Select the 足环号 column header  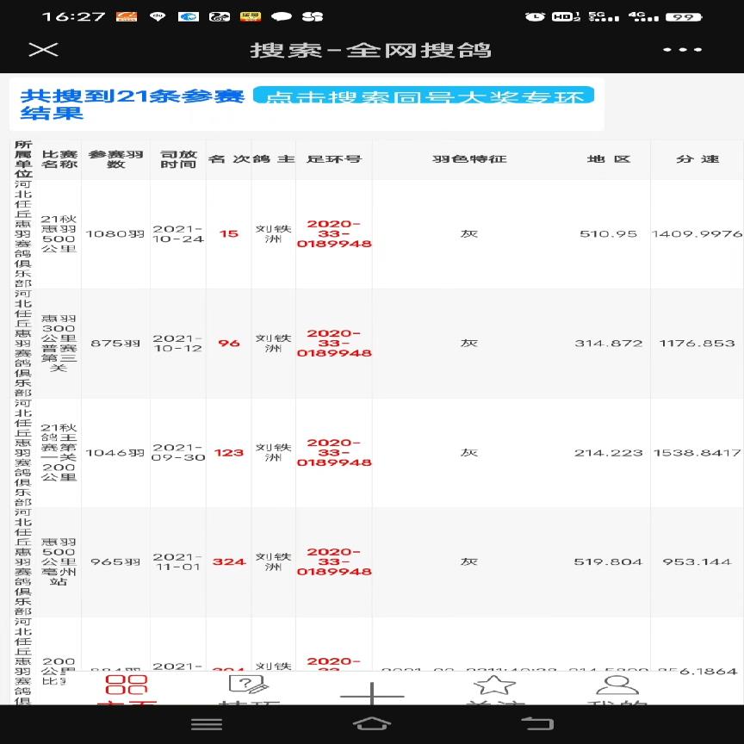(334, 159)
